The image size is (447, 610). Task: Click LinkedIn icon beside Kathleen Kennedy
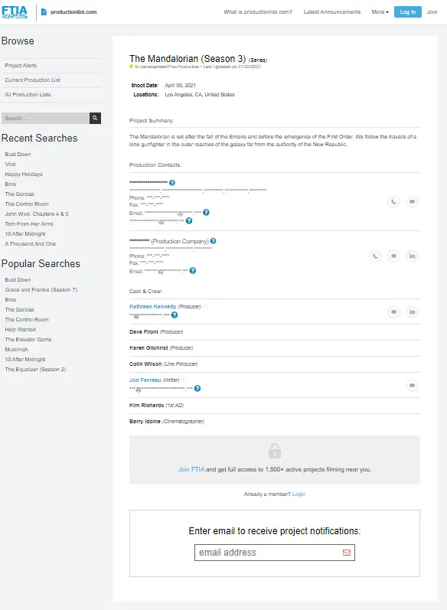point(412,312)
